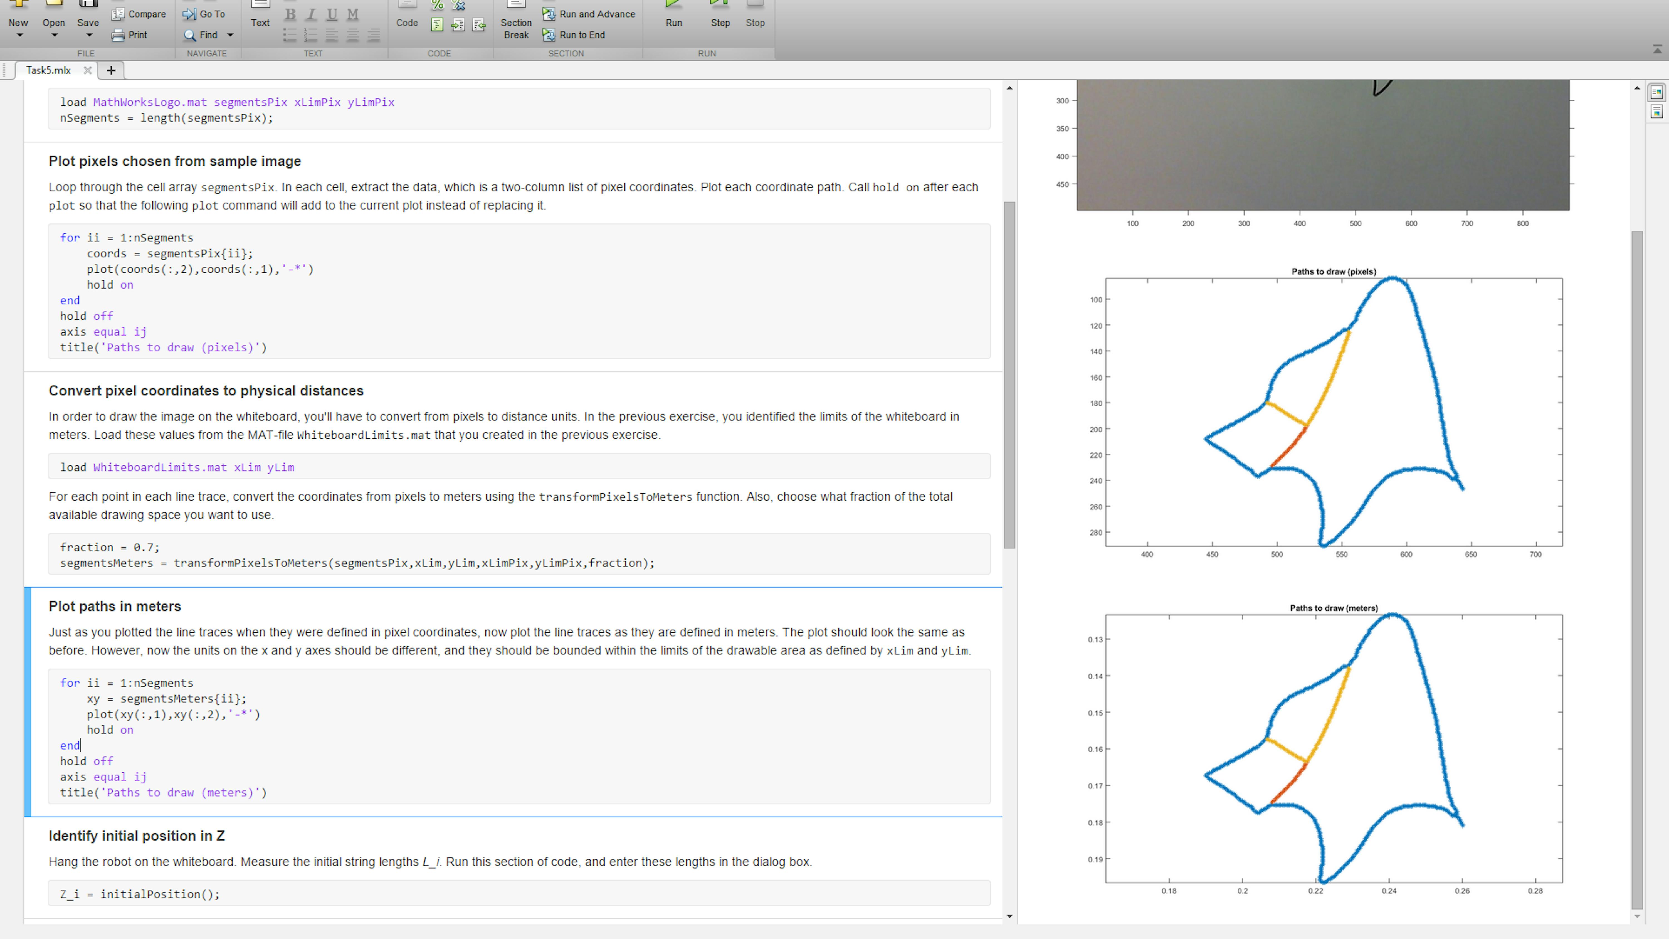1669x939 pixels.
Task: Expand the Save options dropdown
Action: tap(89, 36)
